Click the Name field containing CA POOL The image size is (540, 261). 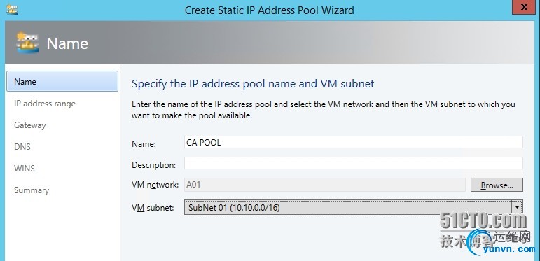click(353, 142)
